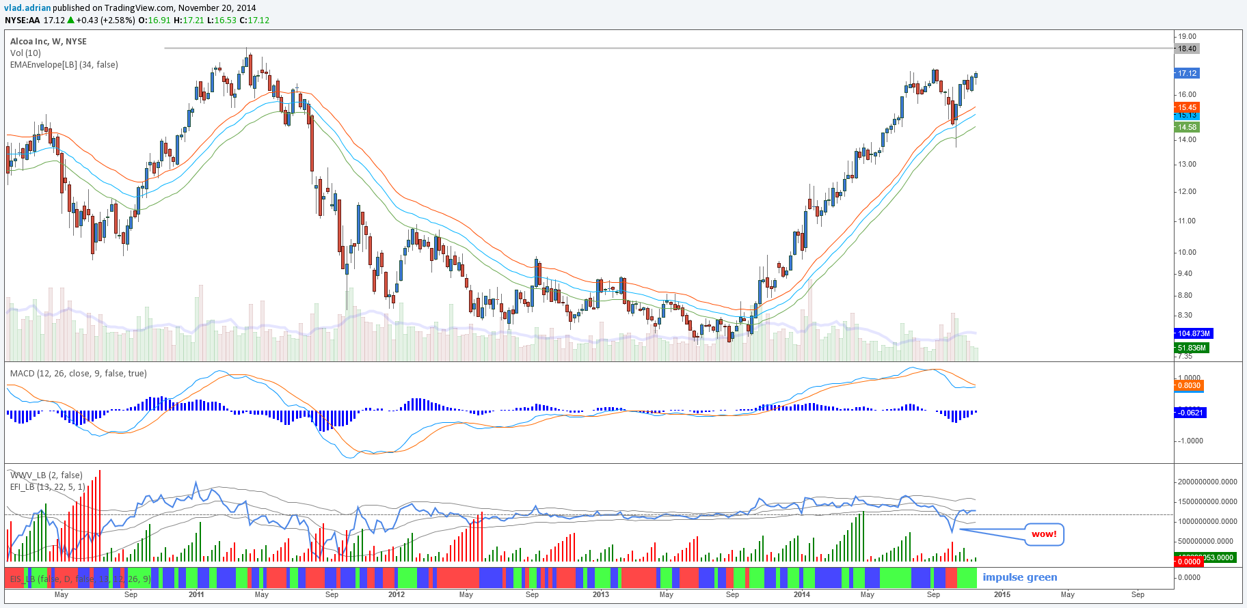1247x608 pixels.
Task: Click the L:16.53 low value in header
Action: click(222, 20)
